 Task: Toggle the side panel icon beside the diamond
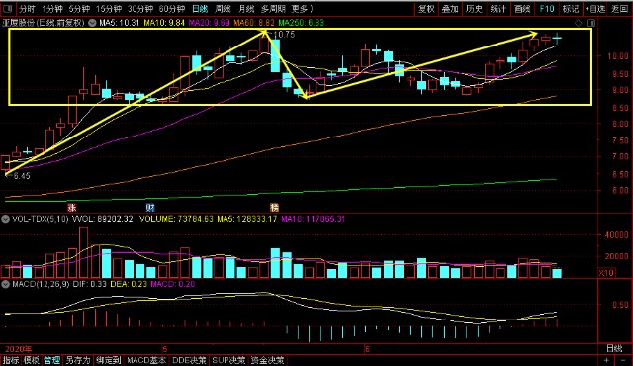click(x=591, y=23)
